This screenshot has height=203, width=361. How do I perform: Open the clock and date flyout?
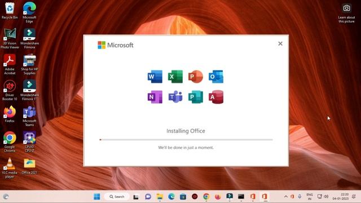coord(341,197)
